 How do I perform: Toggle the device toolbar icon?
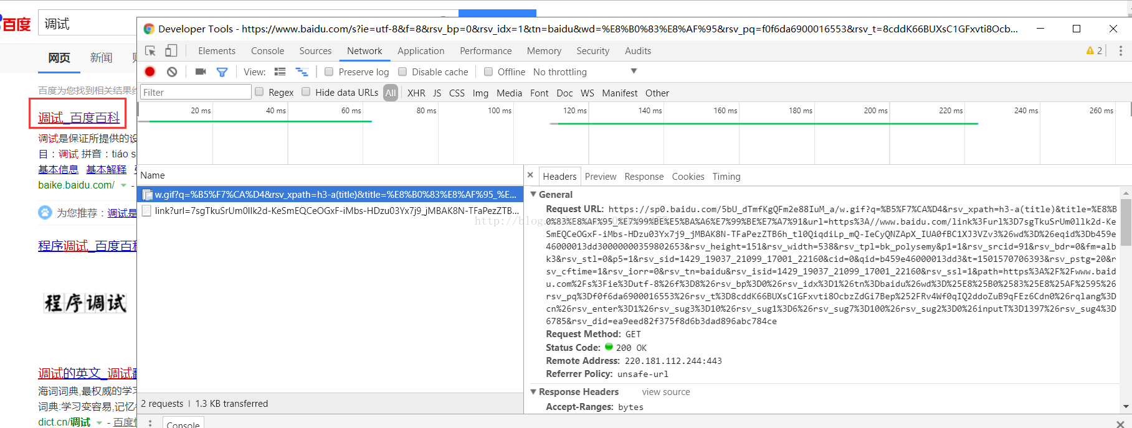click(x=171, y=51)
